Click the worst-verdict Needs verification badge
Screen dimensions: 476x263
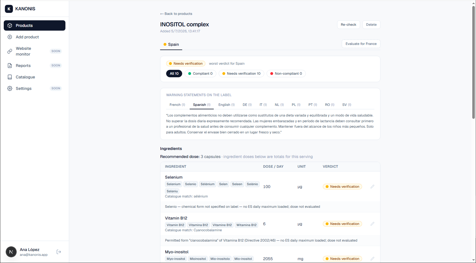click(x=186, y=64)
